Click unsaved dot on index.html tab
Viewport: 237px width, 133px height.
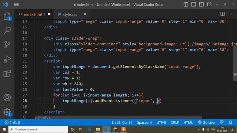pos(49,14)
